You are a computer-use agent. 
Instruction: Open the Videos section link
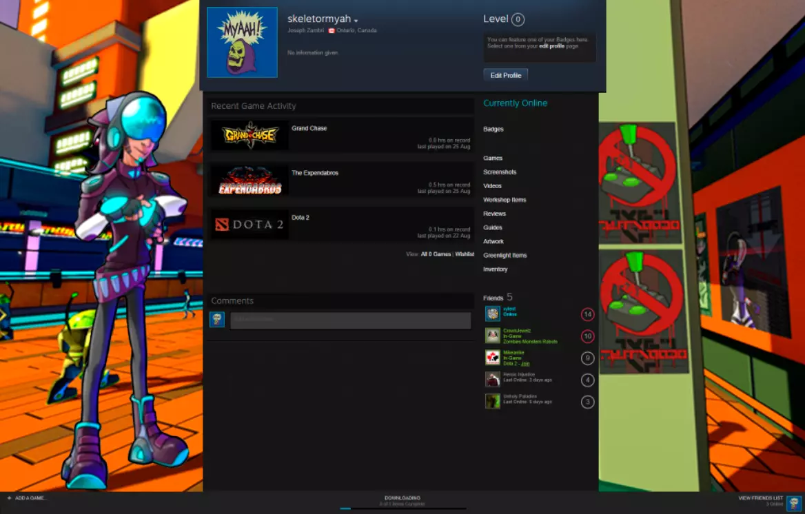(x=492, y=186)
